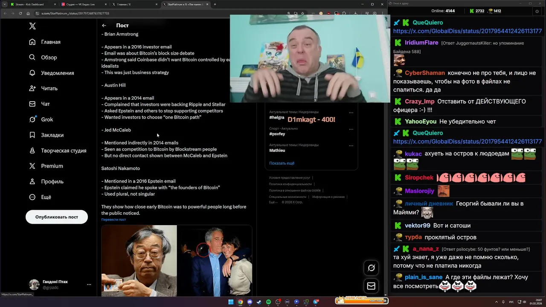The image size is (546, 307).
Task: Open the #helgra trend
Action: click(x=277, y=117)
